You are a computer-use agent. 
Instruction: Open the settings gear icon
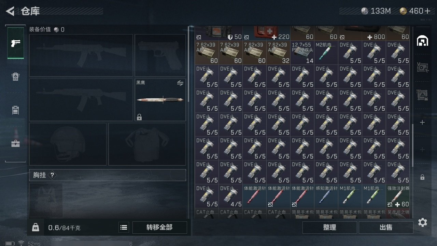tap(423, 223)
